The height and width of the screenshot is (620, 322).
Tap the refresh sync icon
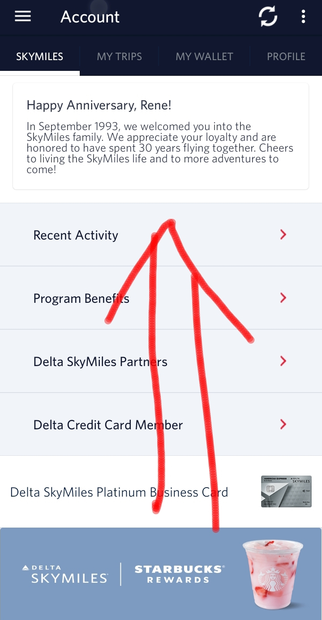click(x=268, y=17)
